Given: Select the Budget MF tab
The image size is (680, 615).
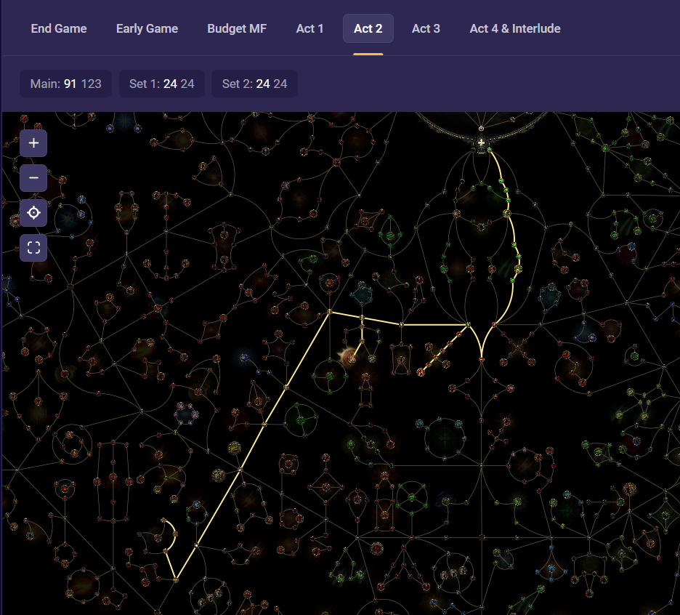Looking at the screenshot, I should (x=237, y=28).
